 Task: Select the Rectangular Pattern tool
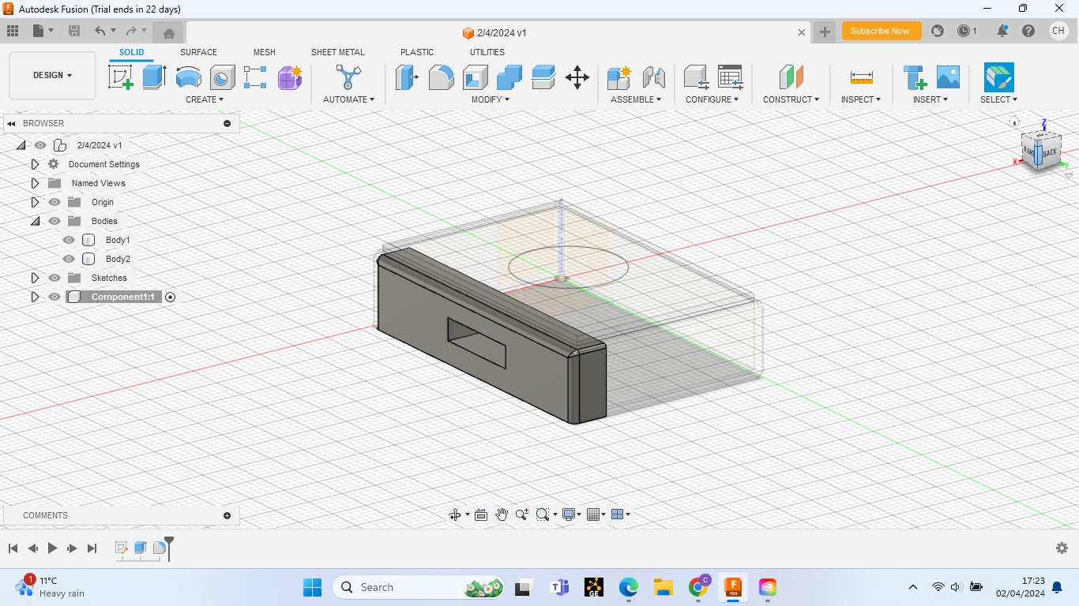pos(255,77)
